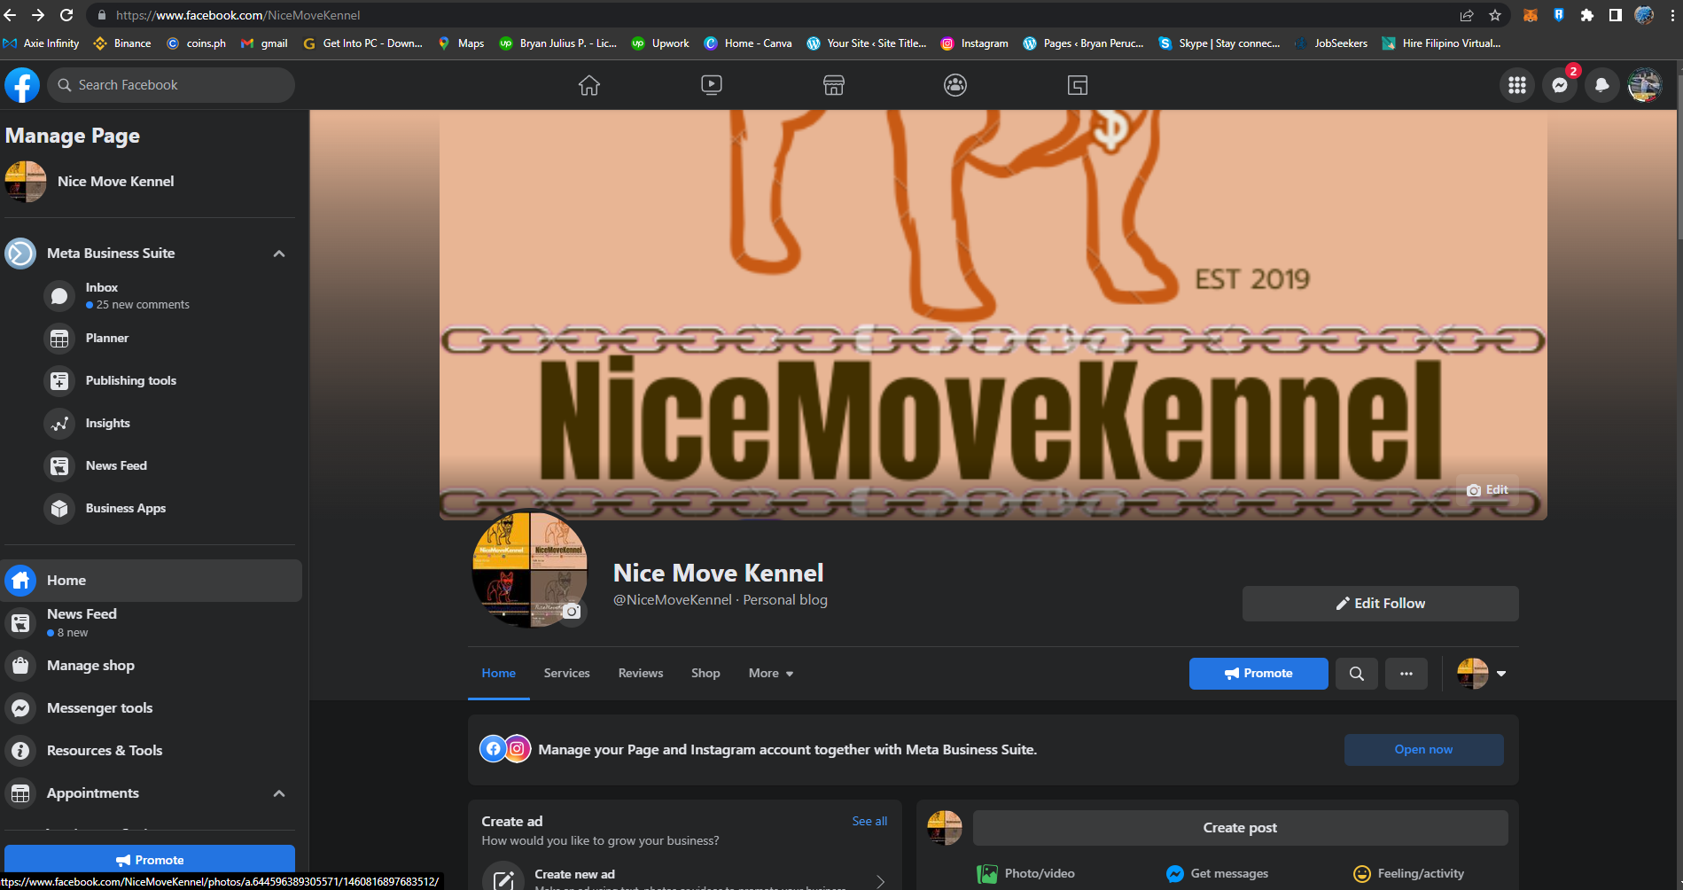Image resolution: width=1683 pixels, height=890 pixels.
Task: Open the Gaming icon in top navigation
Action: point(1078,85)
